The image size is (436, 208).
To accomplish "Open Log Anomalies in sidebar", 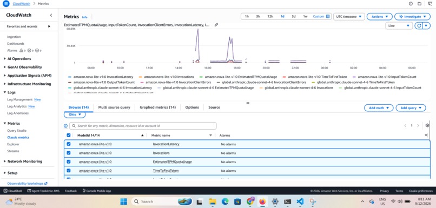I will 18,113.
